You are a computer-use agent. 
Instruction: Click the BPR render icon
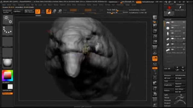[x=155, y=17]
